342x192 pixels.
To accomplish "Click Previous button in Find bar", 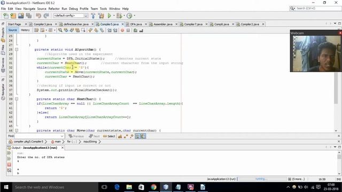I will tap(76, 137).
